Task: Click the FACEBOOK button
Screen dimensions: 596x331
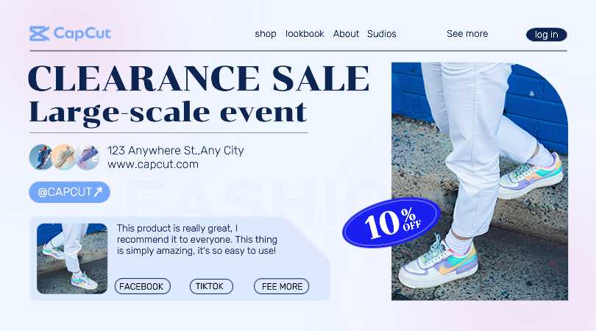Action: tap(143, 286)
